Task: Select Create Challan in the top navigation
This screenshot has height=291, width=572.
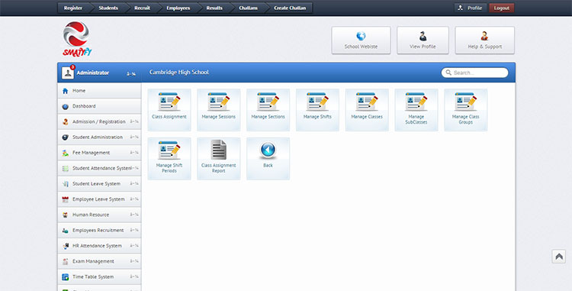Action: pos(290,8)
